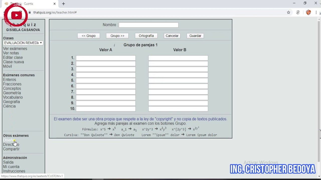Viewport: 321px width, 180px height.
Task: Select Editar clase link
Action: coord(13,57)
